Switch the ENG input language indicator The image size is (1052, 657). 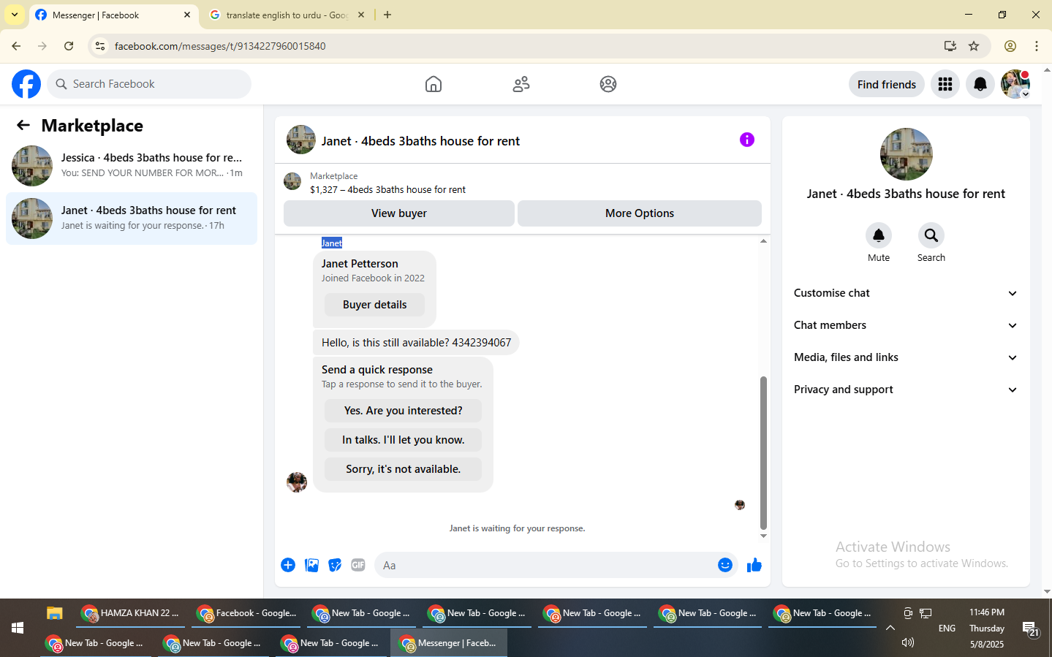pos(947,628)
